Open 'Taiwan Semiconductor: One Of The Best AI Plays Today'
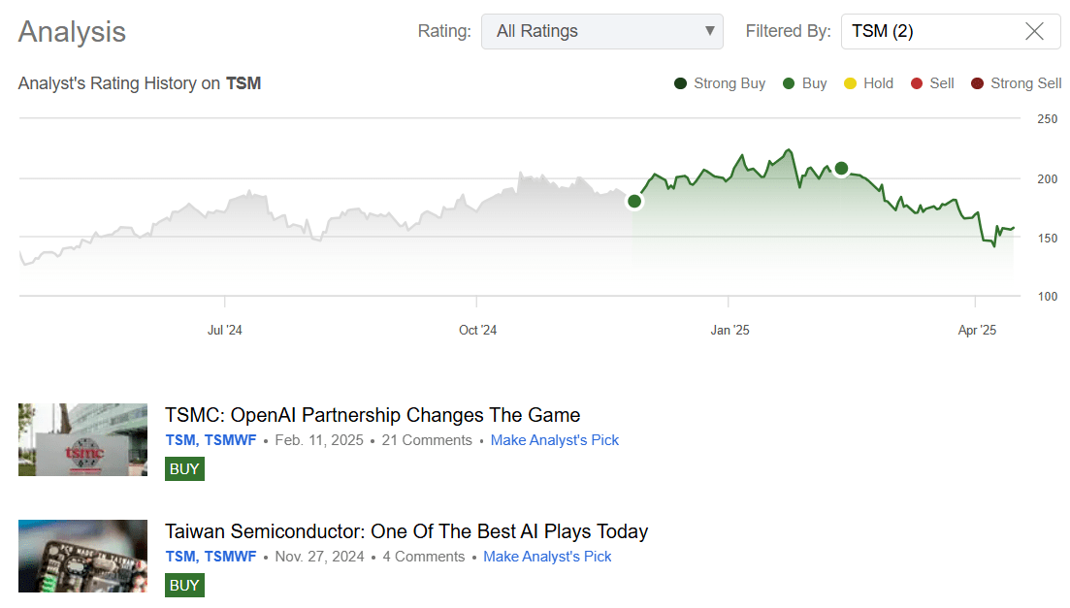1070x608 pixels. [406, 531]
